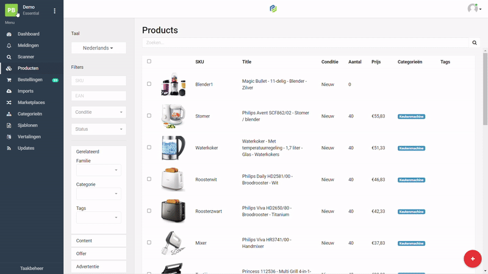The height and width of the screenshot is (274, 488).
Task: Click the Sjablonen document icon
Action: click(9, 125)
